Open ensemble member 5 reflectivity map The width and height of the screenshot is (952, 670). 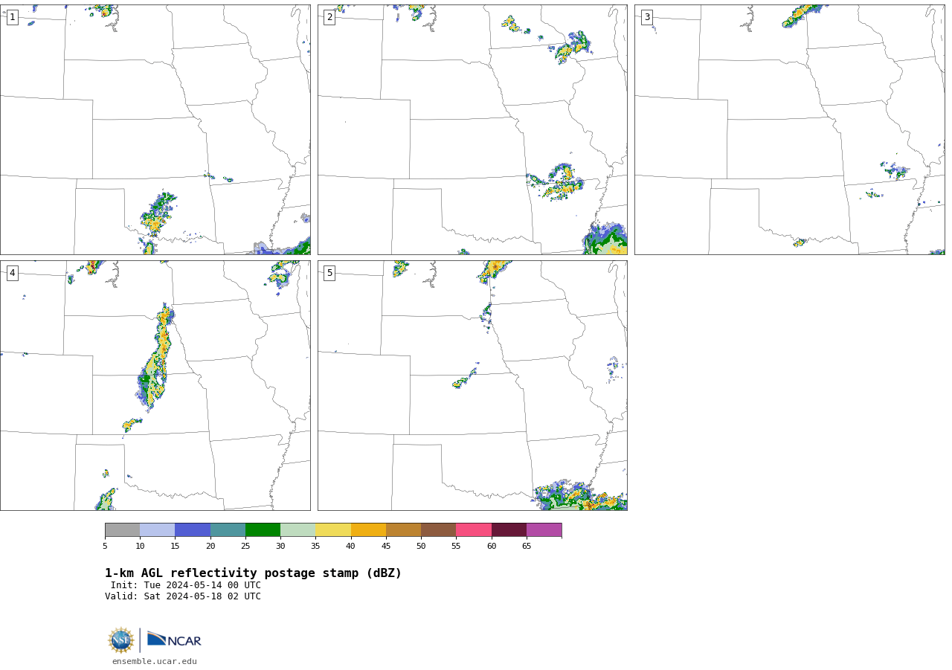[472, 385]
